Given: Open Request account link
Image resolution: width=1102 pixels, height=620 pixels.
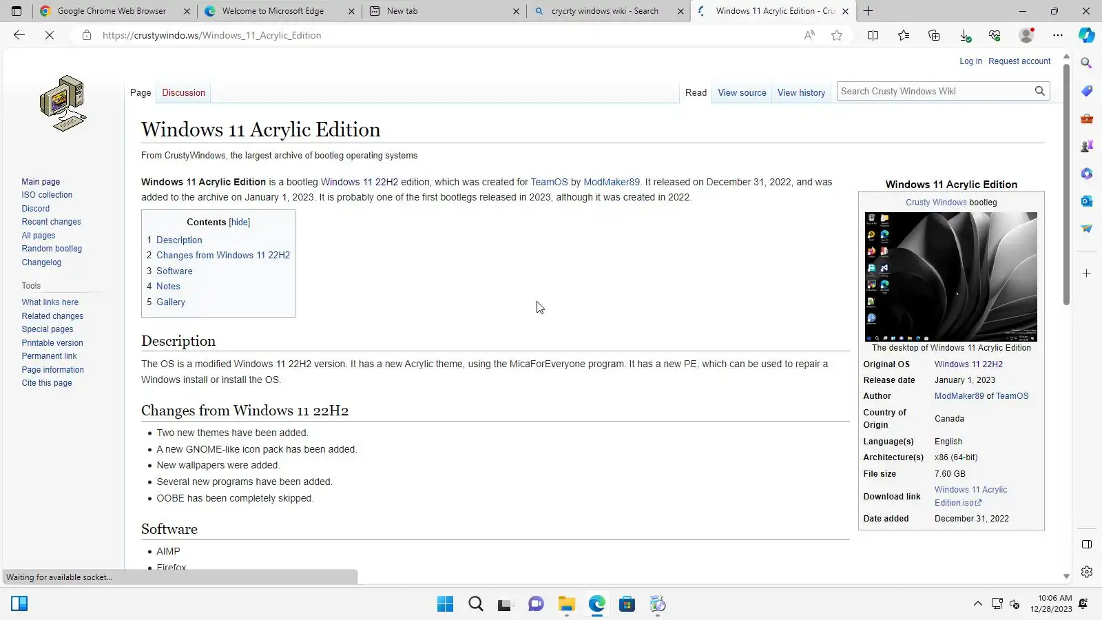Looking at the screenshot, I should pos(1019,61).
